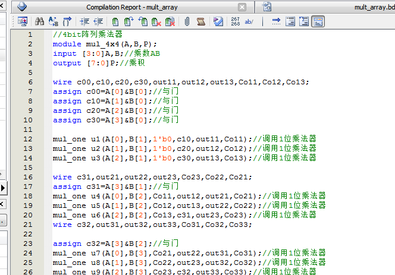Toggle line numbers display (267/268 icon)
395x275 pixels.
coord(235,22)
